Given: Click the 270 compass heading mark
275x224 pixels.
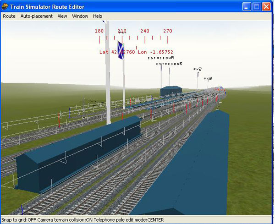Looking at the screenshot, I should [168, 31].
